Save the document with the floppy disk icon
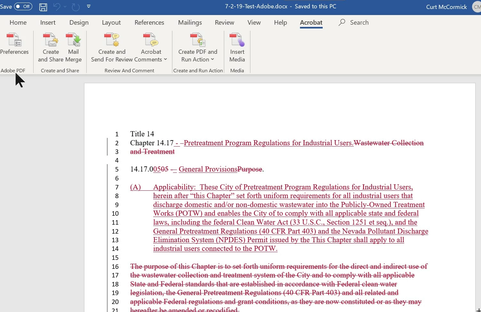This screenshot has width=481, height=312. 43,7
